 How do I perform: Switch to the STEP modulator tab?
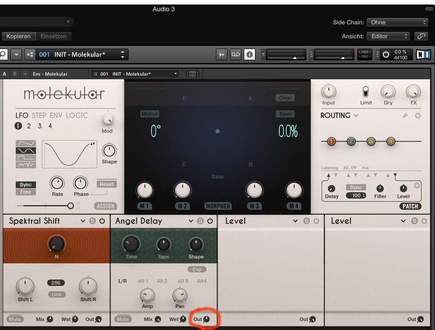coord(39,115)
